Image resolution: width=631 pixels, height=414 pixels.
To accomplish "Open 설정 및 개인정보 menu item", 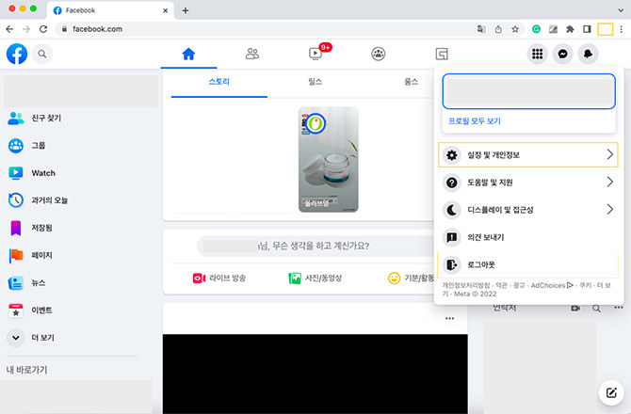I will tap(527, 154).
